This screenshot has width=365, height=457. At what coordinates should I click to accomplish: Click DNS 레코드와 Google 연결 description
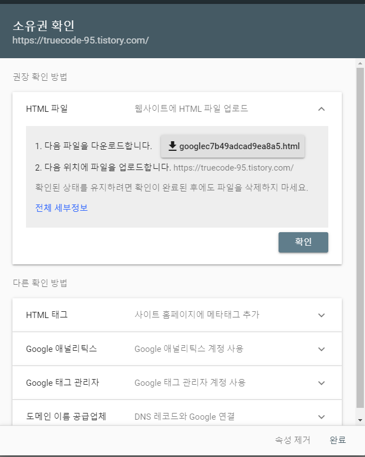(184, 416)
